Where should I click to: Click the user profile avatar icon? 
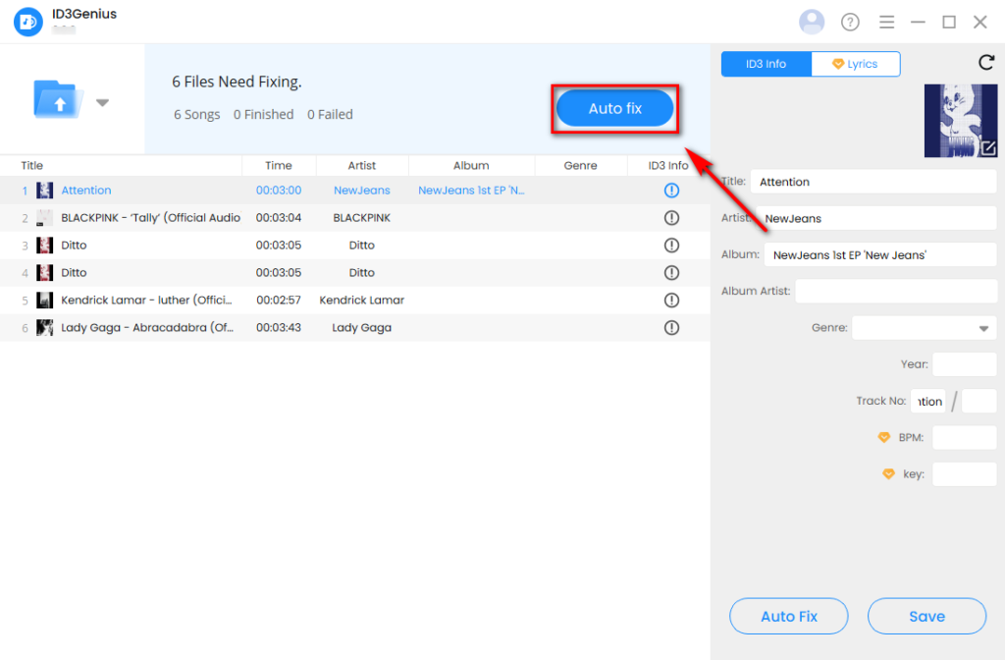click(x=812, y=21)
